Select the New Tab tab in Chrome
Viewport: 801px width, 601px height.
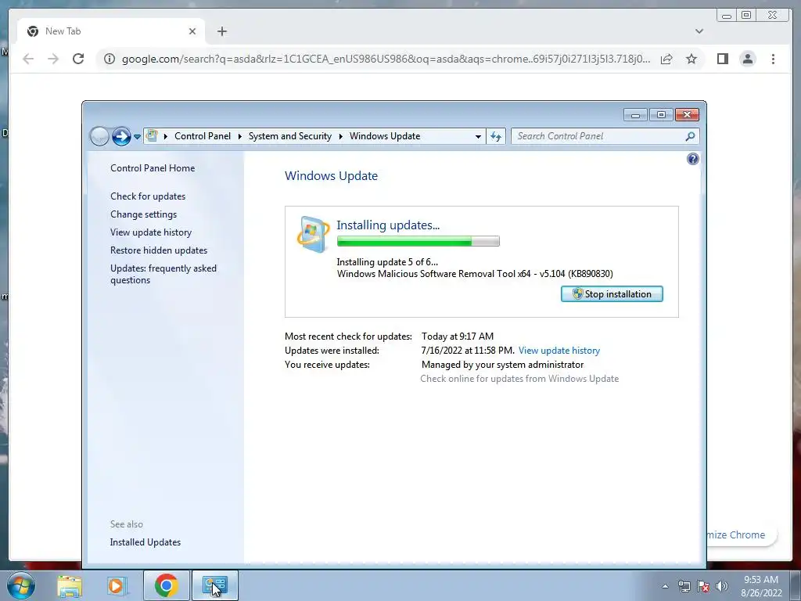coord(111,31)
